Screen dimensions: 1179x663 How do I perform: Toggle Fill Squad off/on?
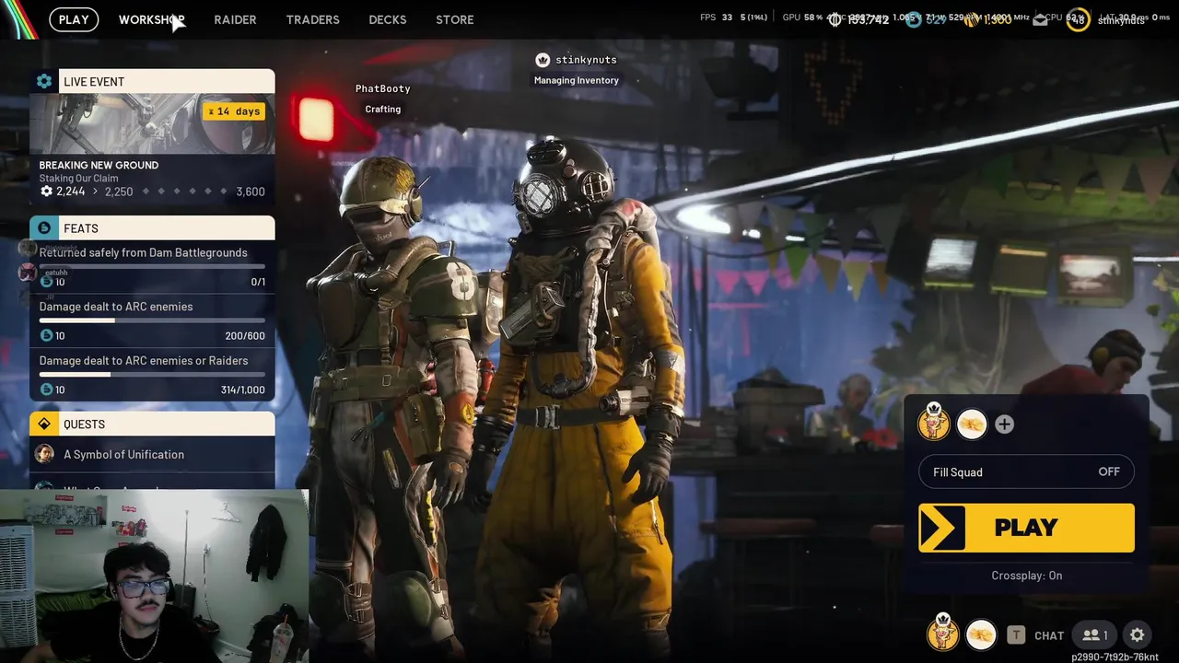pos(1026,471)
